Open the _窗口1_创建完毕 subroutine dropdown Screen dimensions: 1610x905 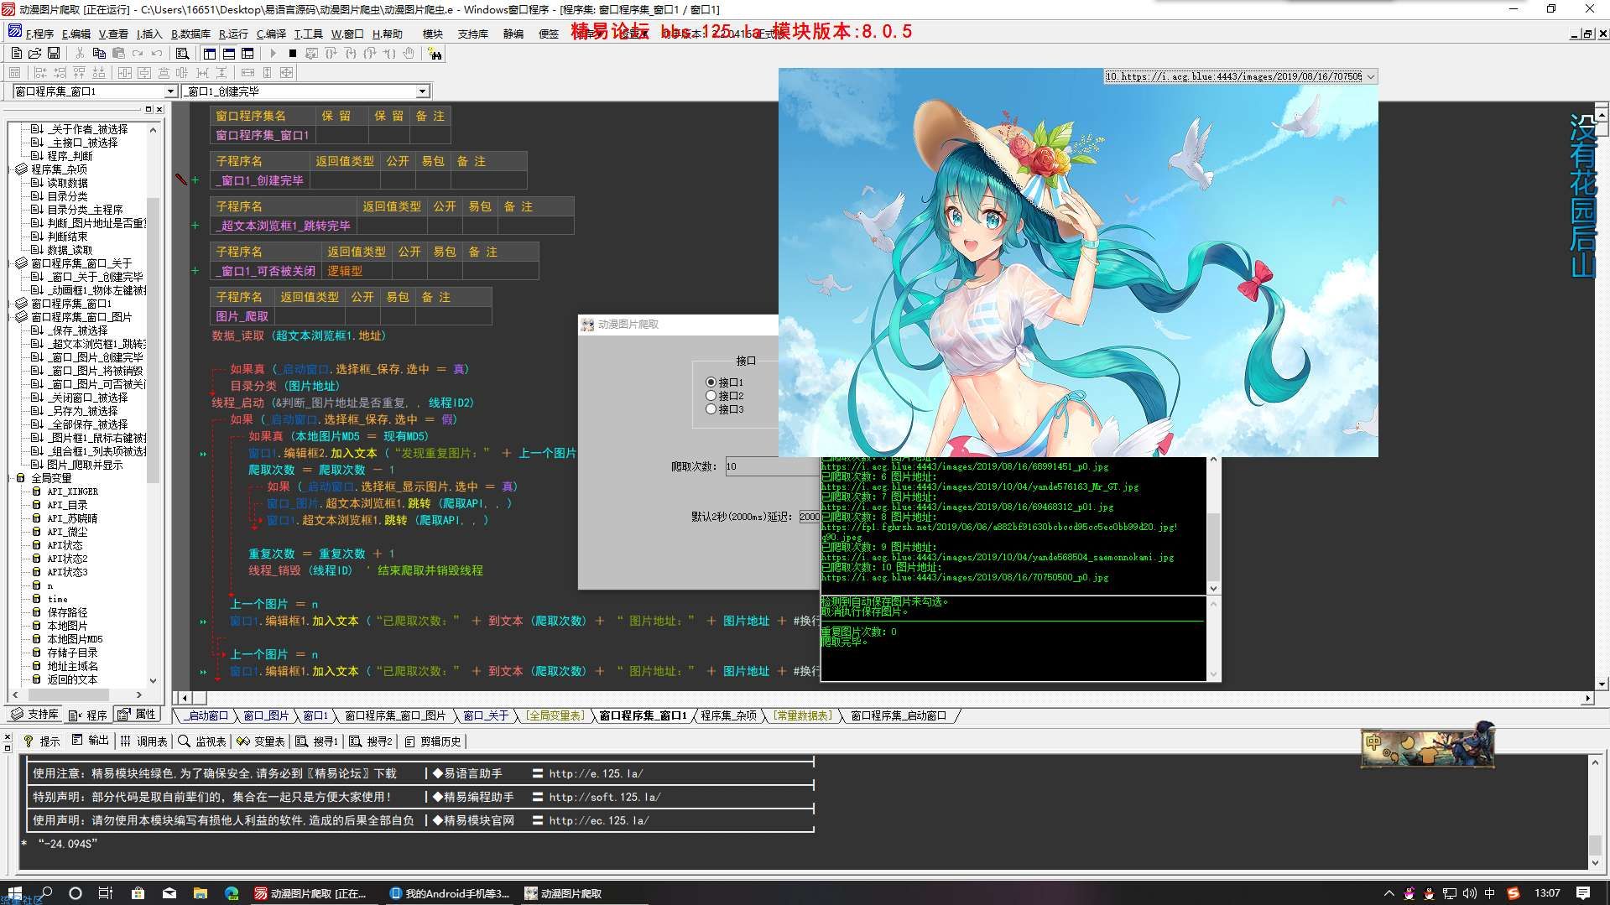422,91
